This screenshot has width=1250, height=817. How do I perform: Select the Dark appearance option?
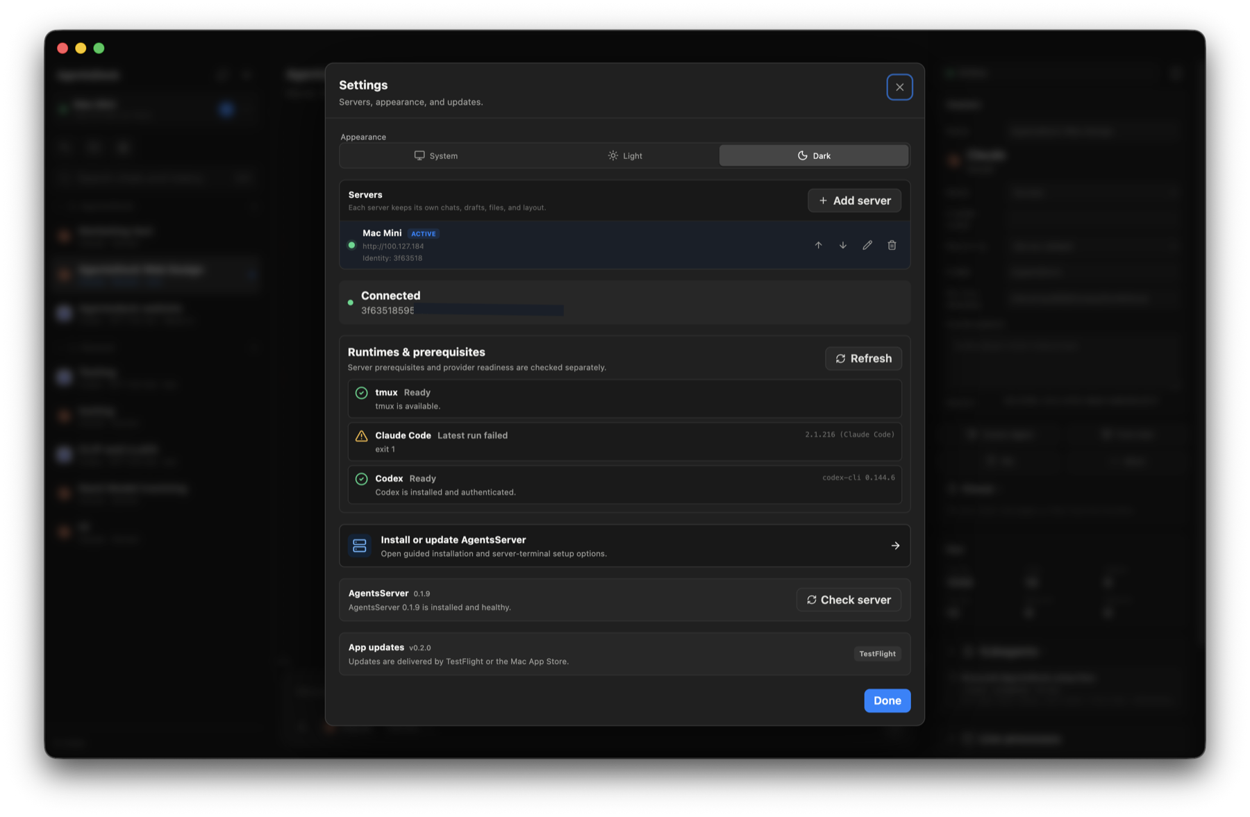click(814, 155)
